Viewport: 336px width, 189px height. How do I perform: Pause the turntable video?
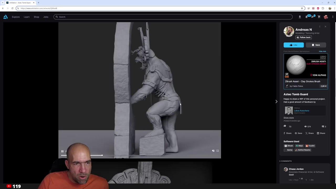click(62, 151)
